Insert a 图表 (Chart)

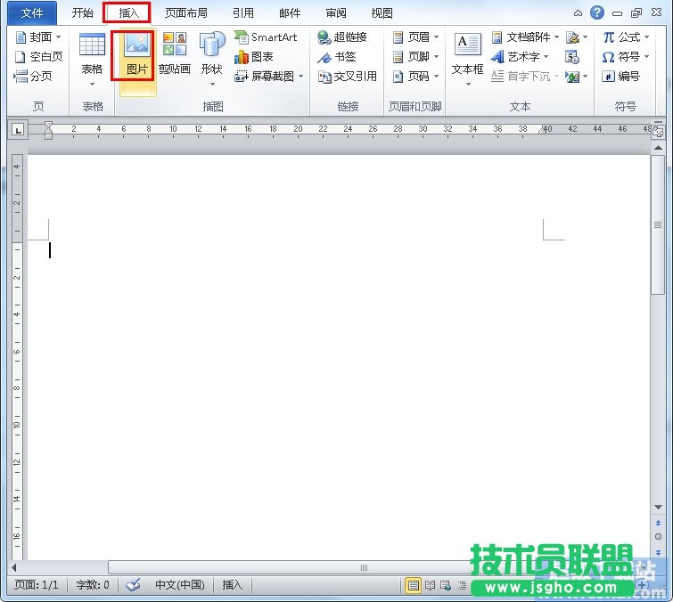click(254, 57)
